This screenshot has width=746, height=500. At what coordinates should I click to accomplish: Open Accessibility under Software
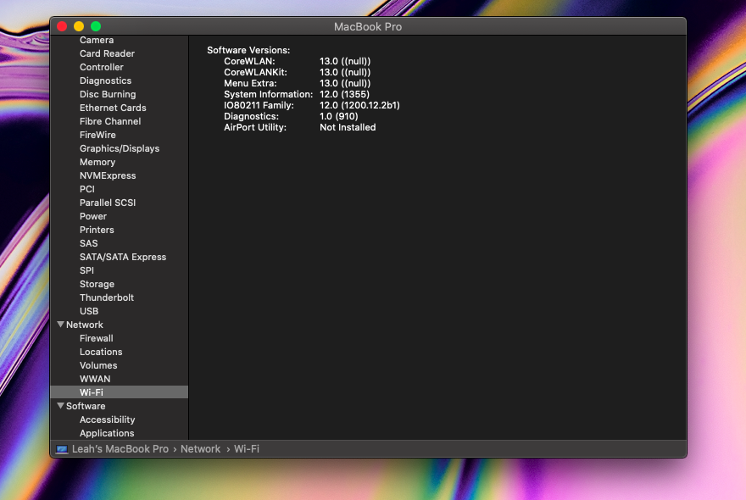pyautogui.click(x=107, y=419)
